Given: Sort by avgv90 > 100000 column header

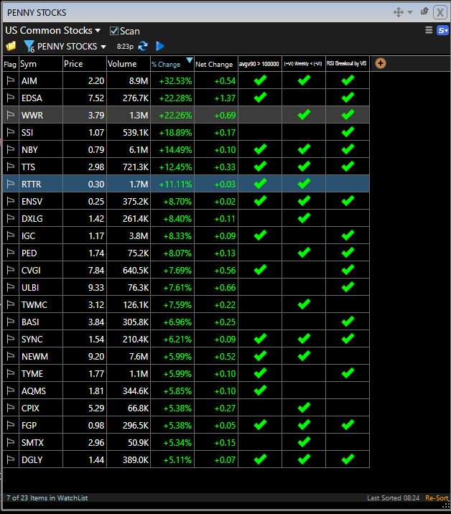Looking at the screenshot, I should pos(260,64).
